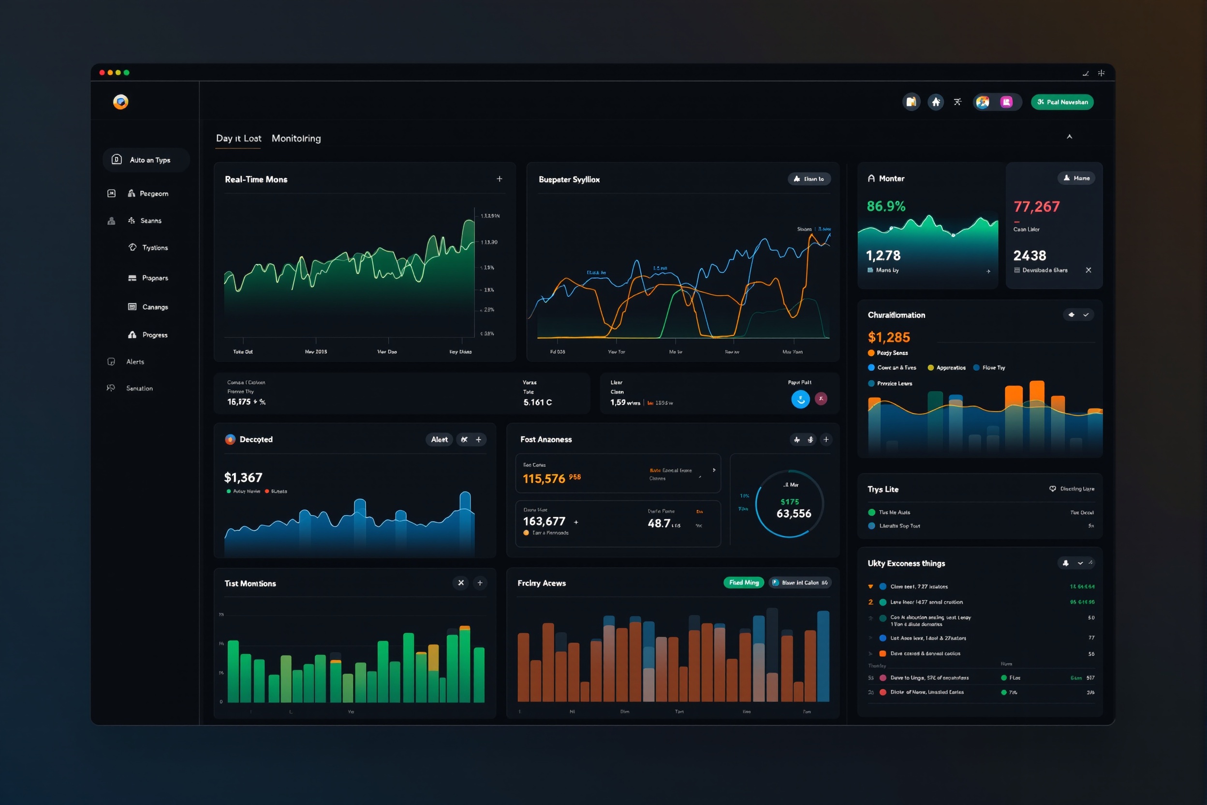Expand the Bavte Eoneal arrow in Fost Anzoness
This screenshot has width=1207, height=805.
pyautogui.click(x=714, y=470)
